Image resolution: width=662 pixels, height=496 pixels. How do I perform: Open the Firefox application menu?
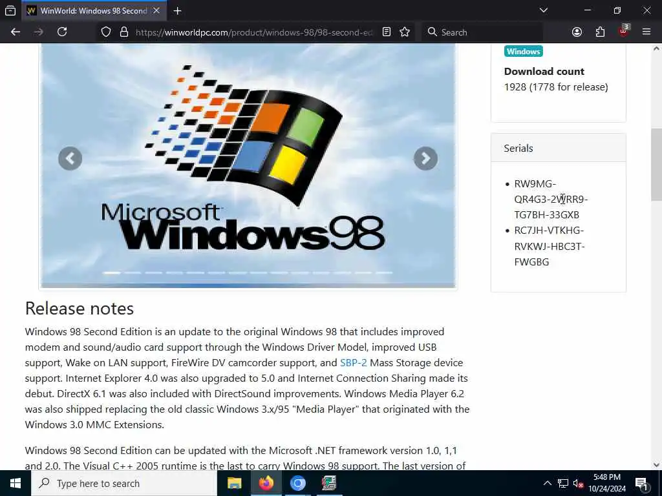point(646,32)
